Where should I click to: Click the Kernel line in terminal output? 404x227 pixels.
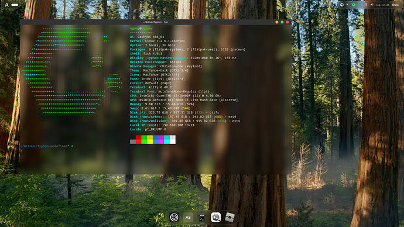(157, 41)
